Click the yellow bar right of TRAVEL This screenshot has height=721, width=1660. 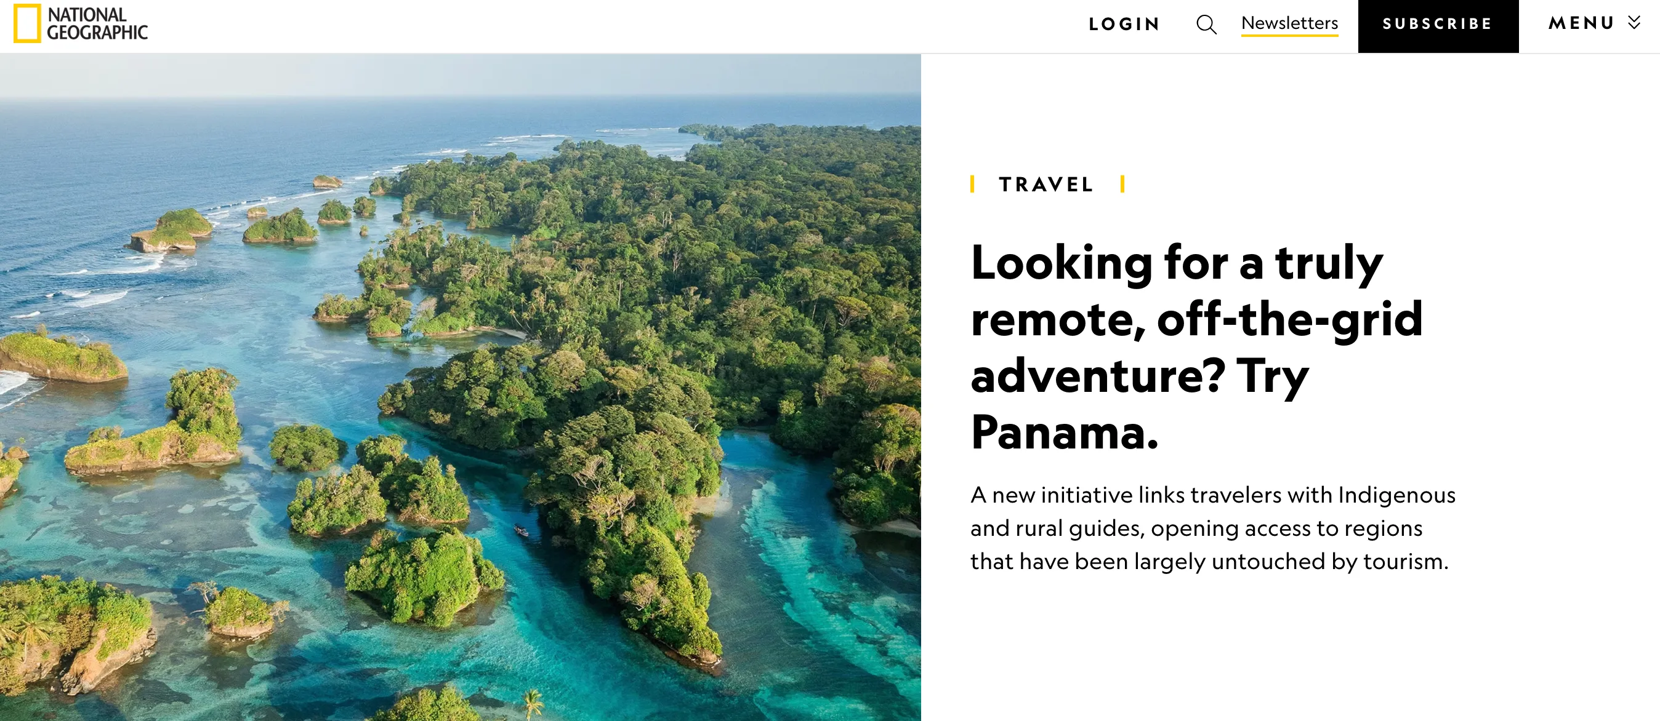pyautogui.click(x=1122, y=184)
